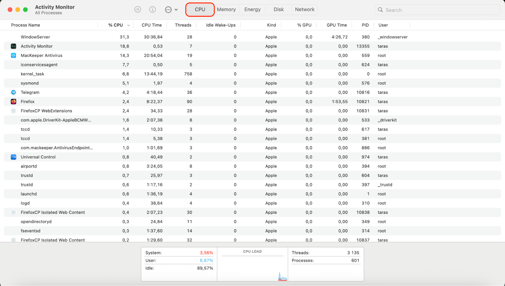Click the MacKeeper Antivirus icon
Image resolution: width=505 pixels, height=286 pixels.
(13, 55)
